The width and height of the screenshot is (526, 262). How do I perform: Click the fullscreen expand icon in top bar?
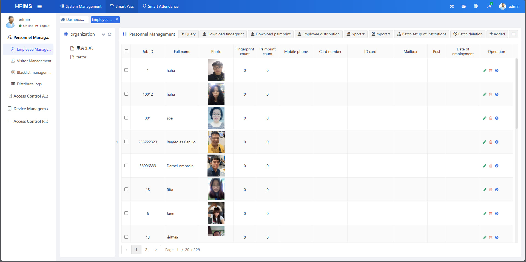[x=452, y=6]
